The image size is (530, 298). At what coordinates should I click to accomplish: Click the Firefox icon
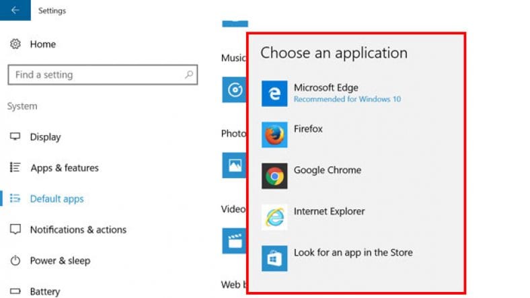274,135
